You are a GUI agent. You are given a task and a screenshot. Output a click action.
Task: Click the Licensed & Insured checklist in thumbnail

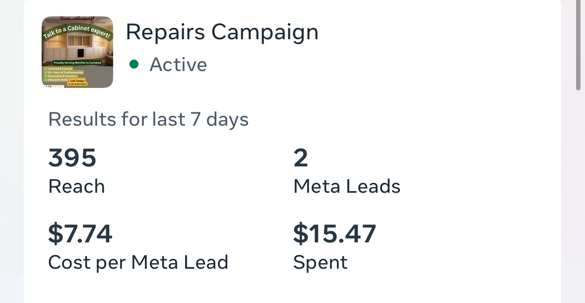click(58, 69)
